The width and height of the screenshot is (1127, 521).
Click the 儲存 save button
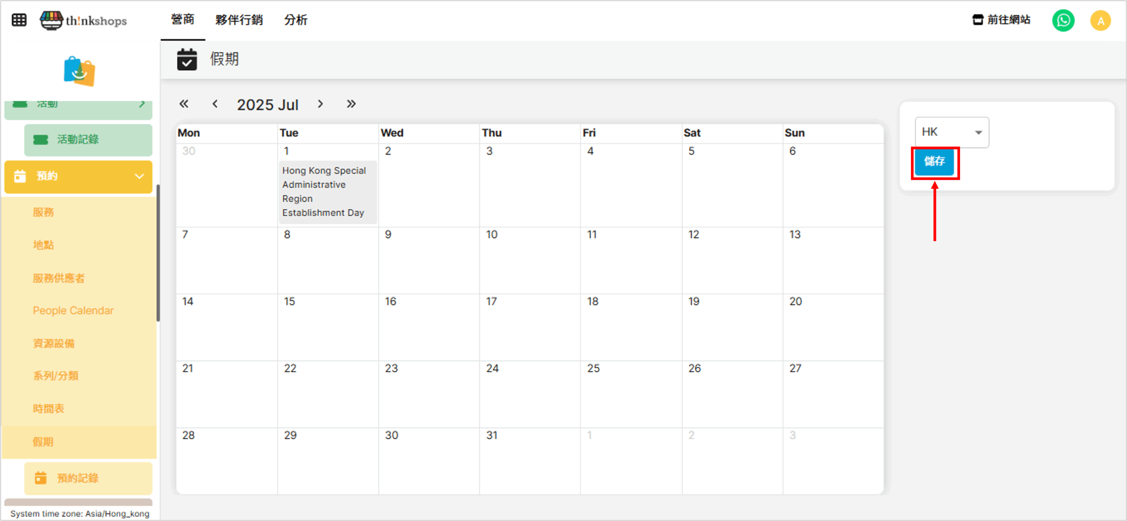coord(934,162)
